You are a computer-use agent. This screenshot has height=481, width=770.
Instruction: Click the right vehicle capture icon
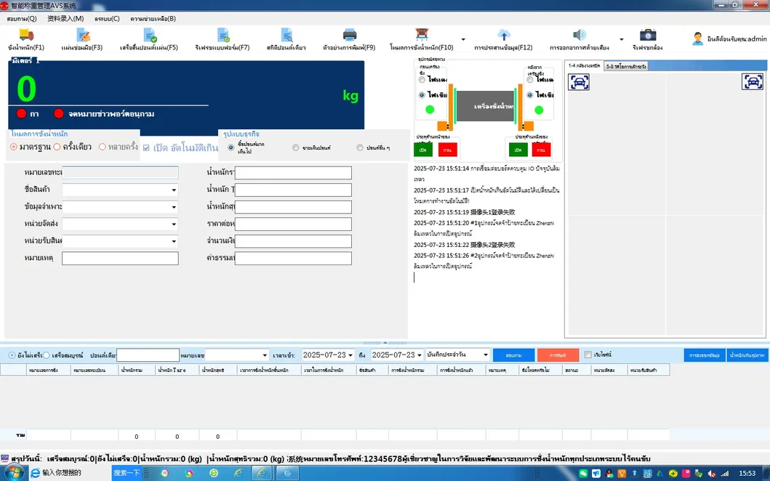pyautogui.click(x=753, y=82)
